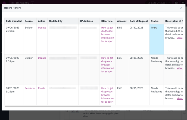Click the horizontal scrollbar of history table
Image resolution: width=187 pixels, height=120 pixels.
pyautogui.click(x=58, y=106)
